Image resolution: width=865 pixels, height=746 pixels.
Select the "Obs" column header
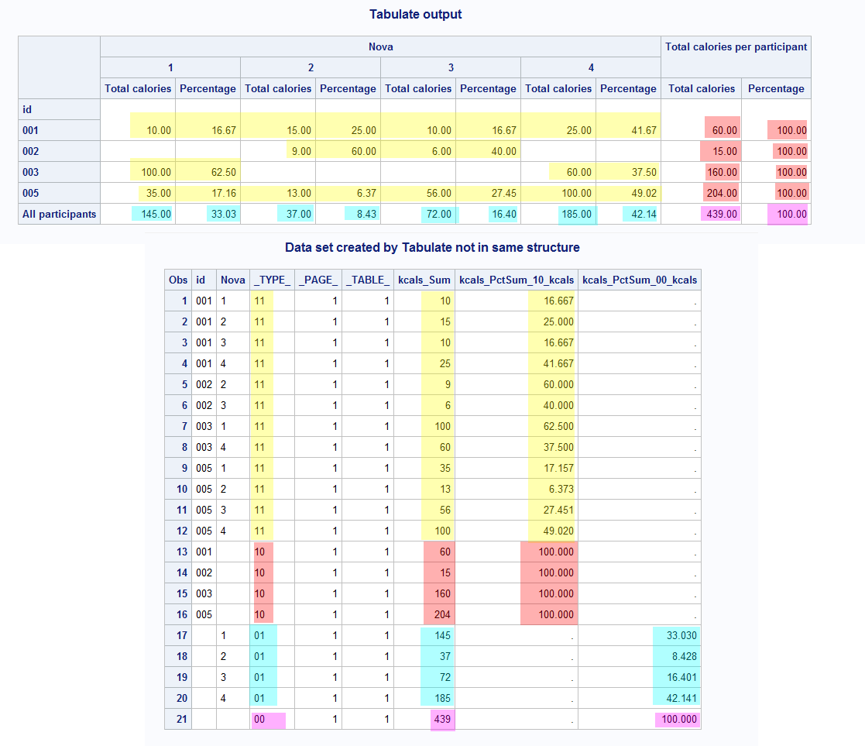tap(178, 280)
